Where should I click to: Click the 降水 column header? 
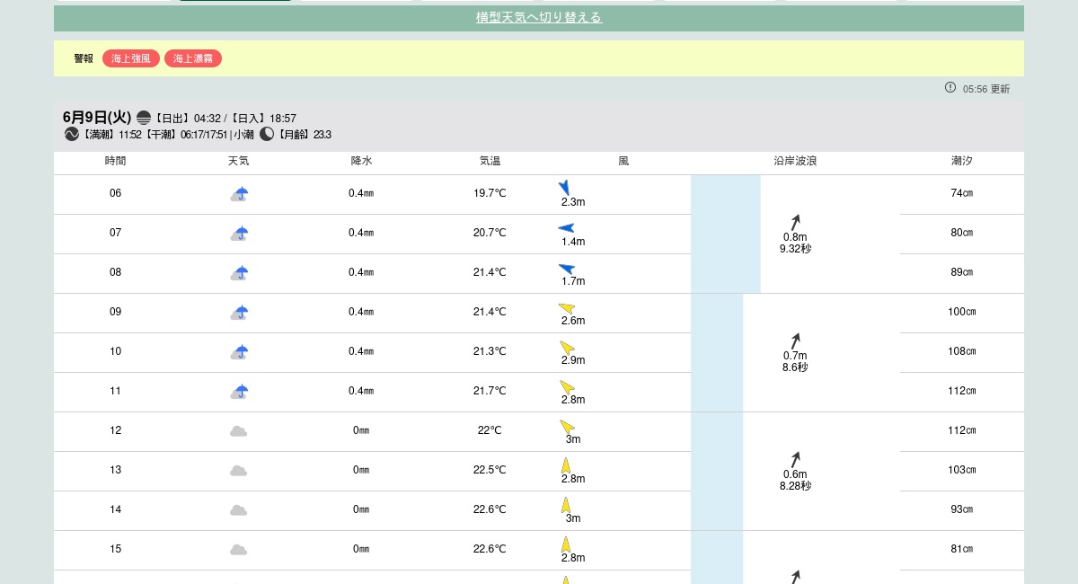click(x=361, y=161)
